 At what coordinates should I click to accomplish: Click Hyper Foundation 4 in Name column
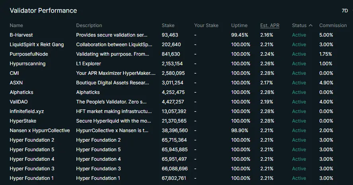[32, 159]
